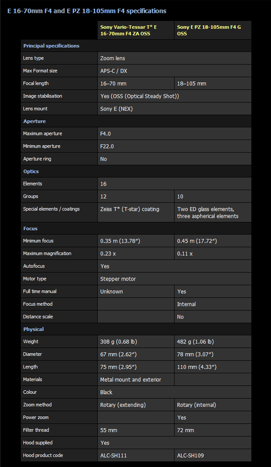Select the Aperture section heading
Screen dimensions: 271x467
click(x=34, y=121)
